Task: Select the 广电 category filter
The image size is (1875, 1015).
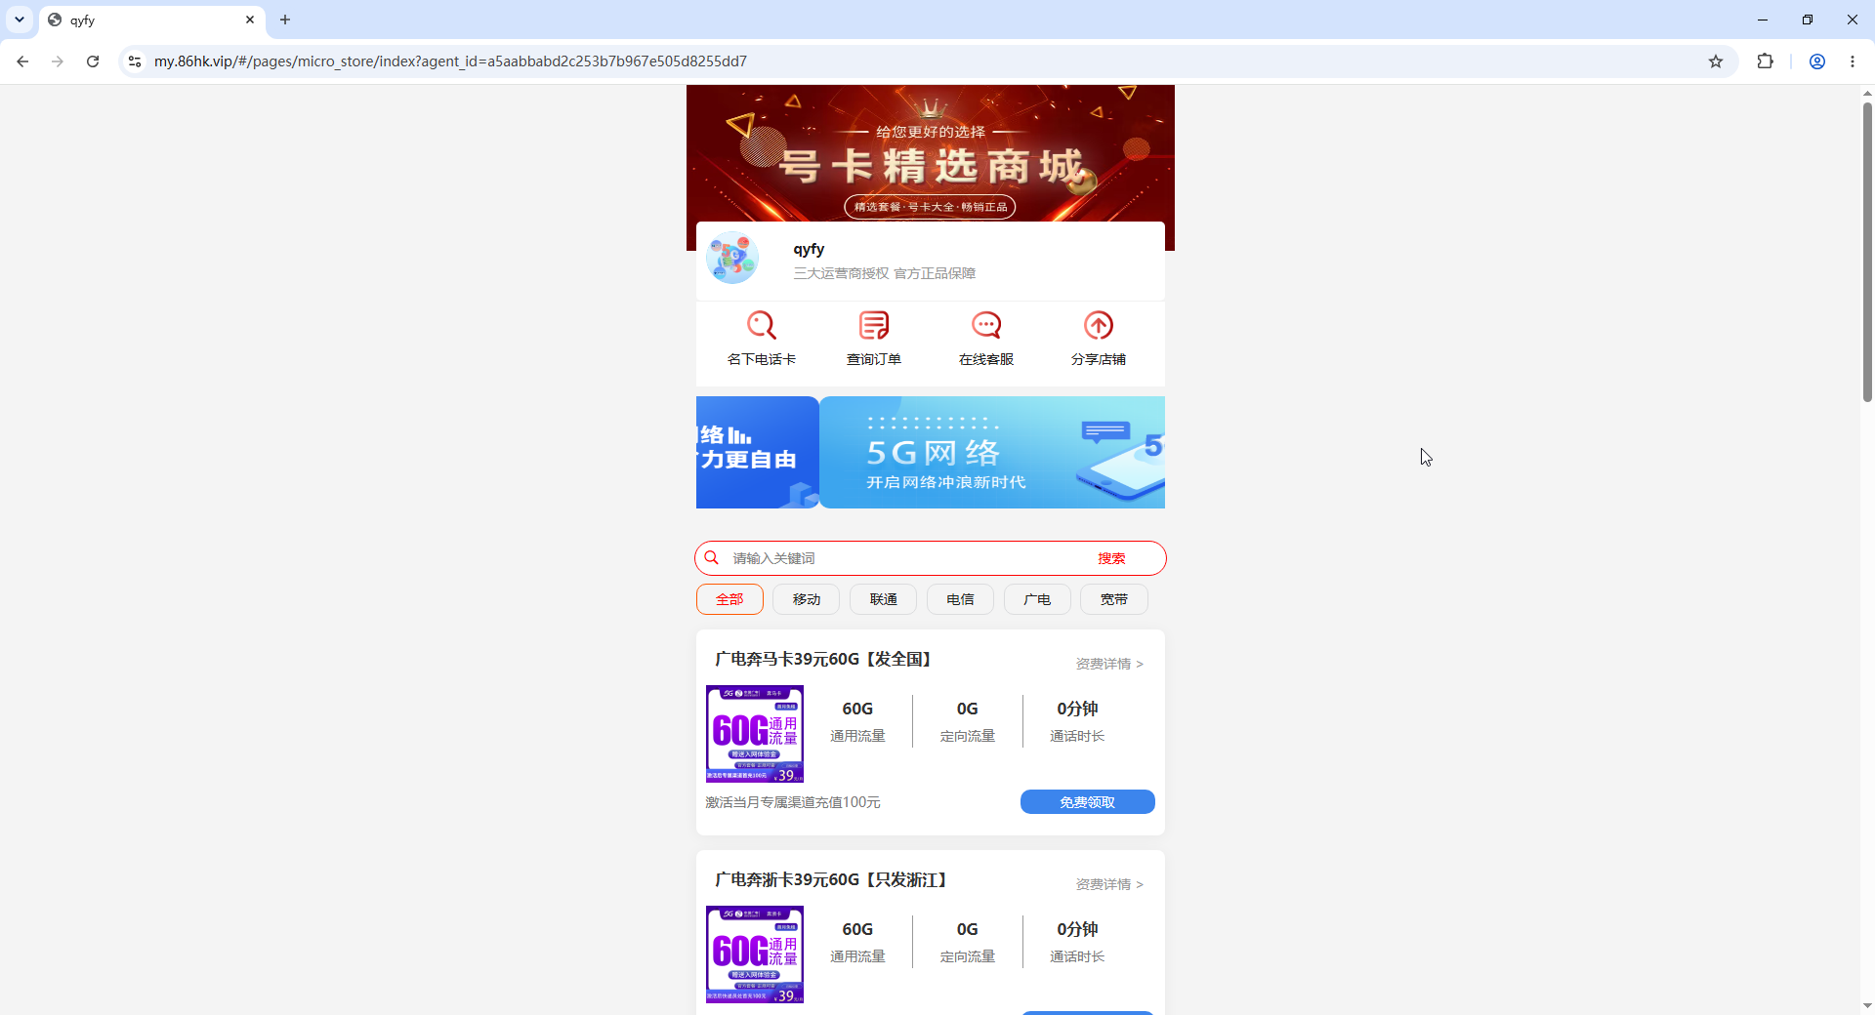Action: point(1037,599)
